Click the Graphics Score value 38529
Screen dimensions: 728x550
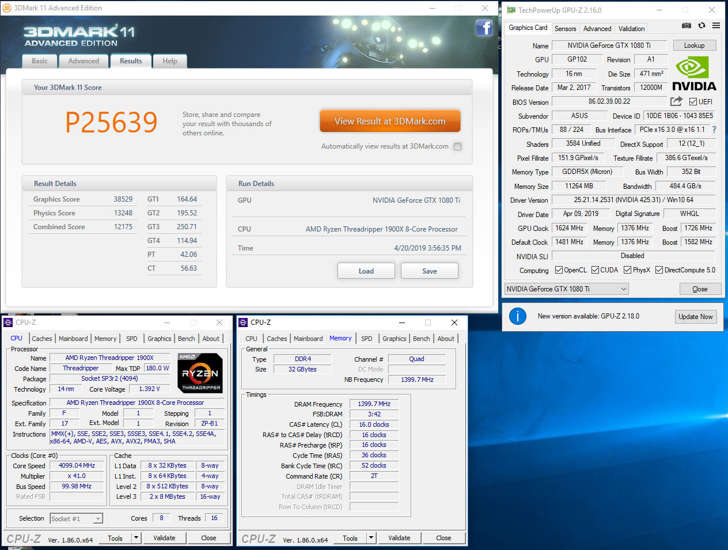tap(123, 199)
